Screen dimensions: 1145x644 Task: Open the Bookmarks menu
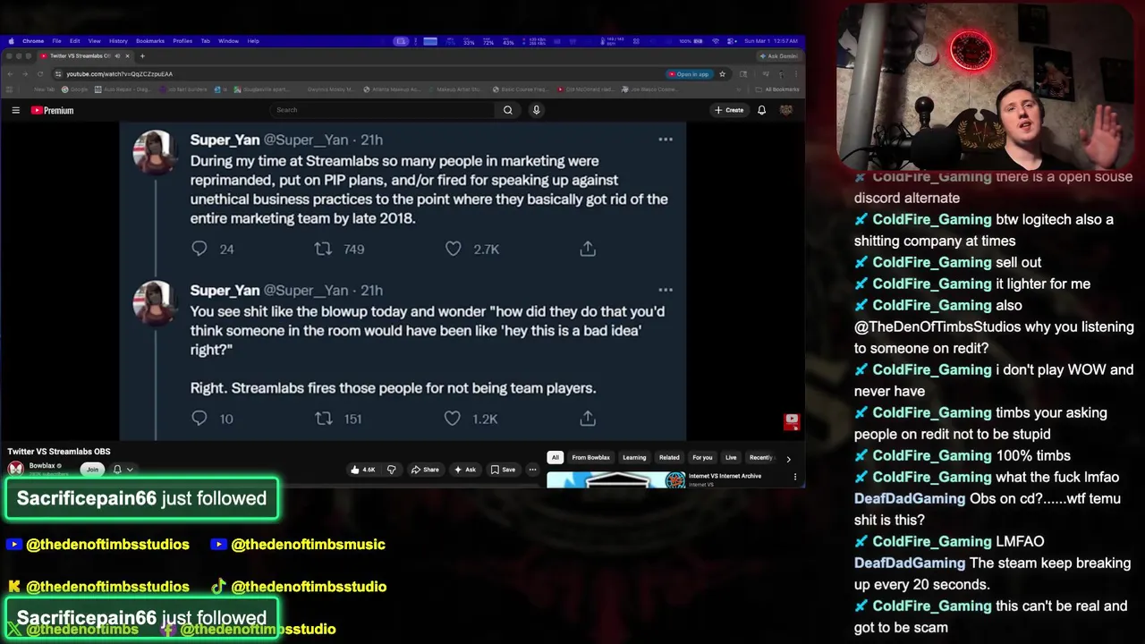click(150, 41)
